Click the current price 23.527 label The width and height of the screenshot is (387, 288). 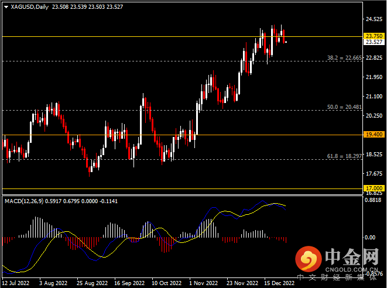tap(374, 42)
